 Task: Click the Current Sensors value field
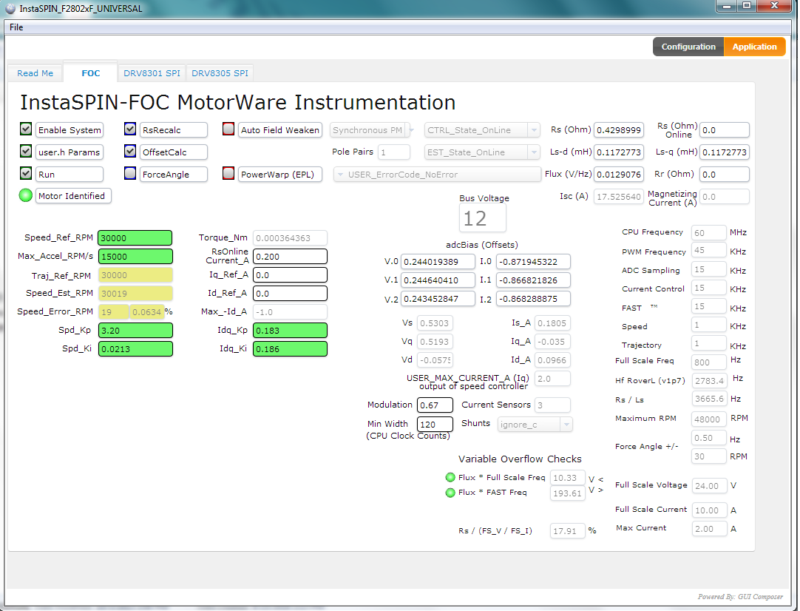[552, 405]
